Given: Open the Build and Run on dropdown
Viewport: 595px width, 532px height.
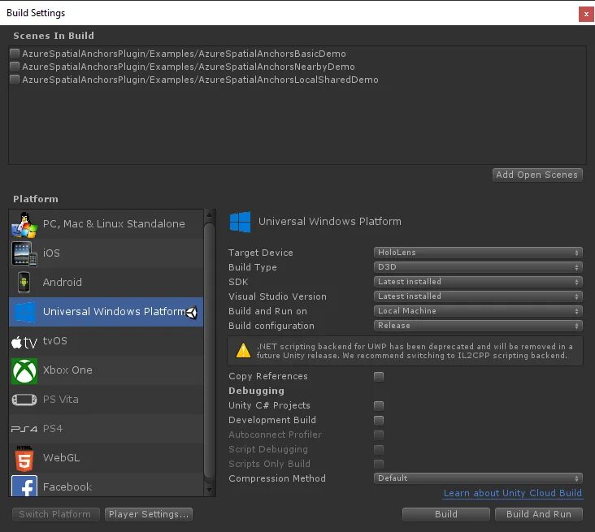Looking at the screenshot, I should 478,311.
